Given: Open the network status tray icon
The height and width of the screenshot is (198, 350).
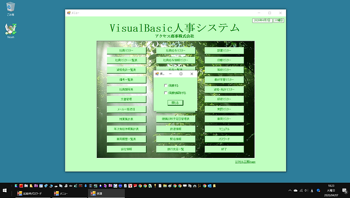Looking at the screenshot, I should [301, 191].
